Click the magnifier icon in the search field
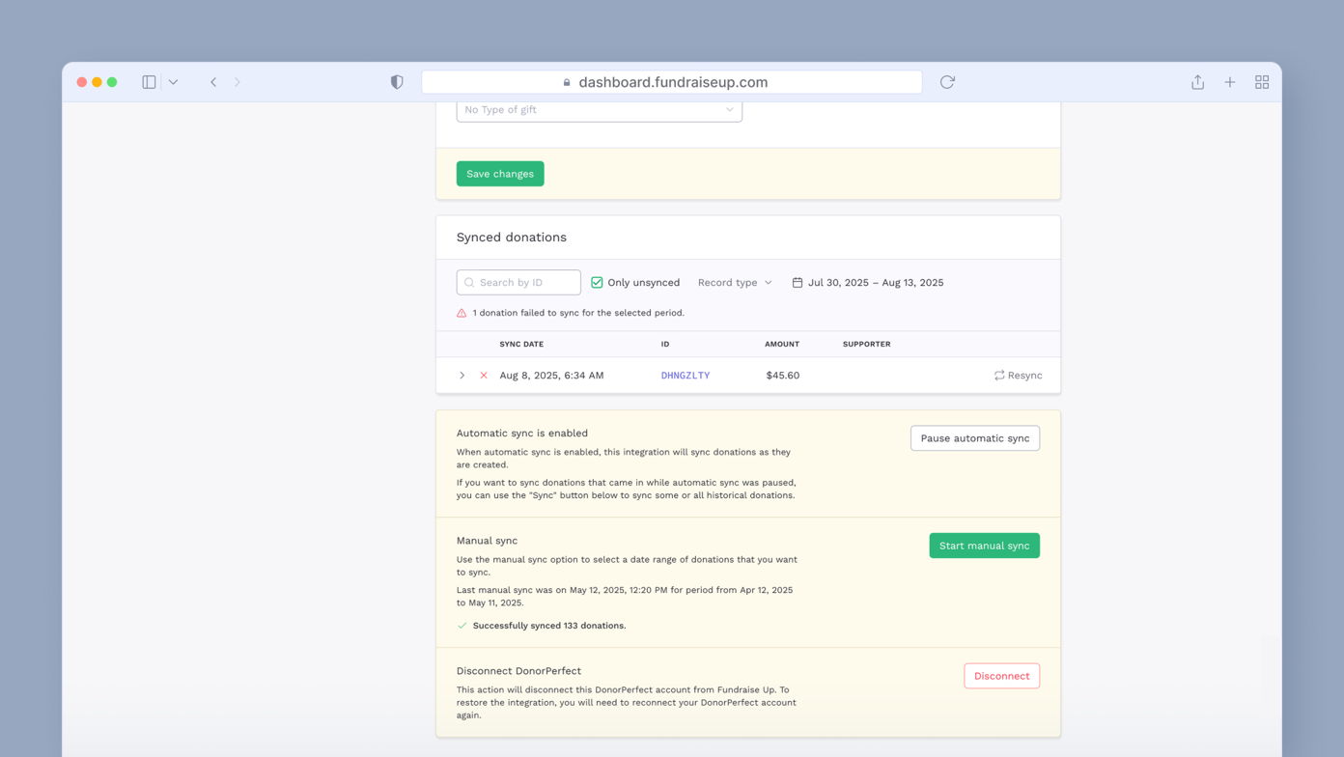Viewport: 1344px width, 757px height. [469, 282]
